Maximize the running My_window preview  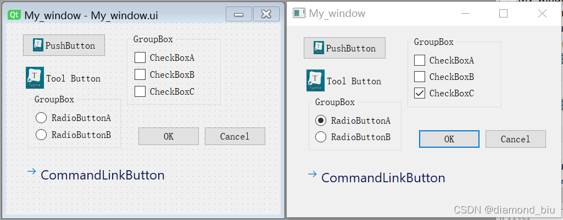pos(503,14)
